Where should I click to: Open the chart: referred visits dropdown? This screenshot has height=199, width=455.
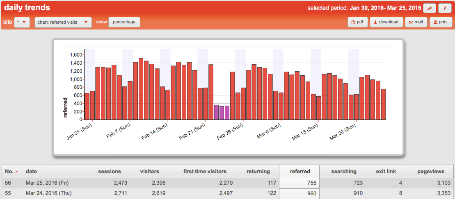[x=63, y=22]
